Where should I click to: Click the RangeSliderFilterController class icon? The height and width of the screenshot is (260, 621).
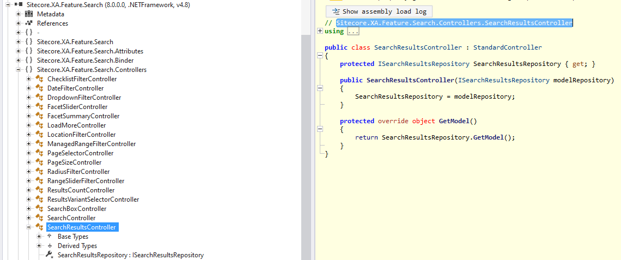[x=39, y=181]
